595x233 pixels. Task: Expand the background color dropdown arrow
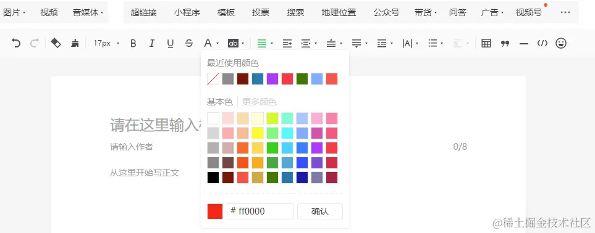point(243,44)
